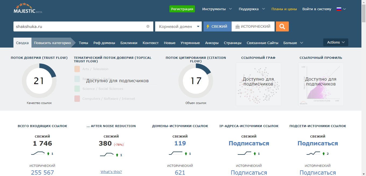Screen dimensions: 366x176
Task: Go to the Анкоры tab
Action: coord(212,43)
